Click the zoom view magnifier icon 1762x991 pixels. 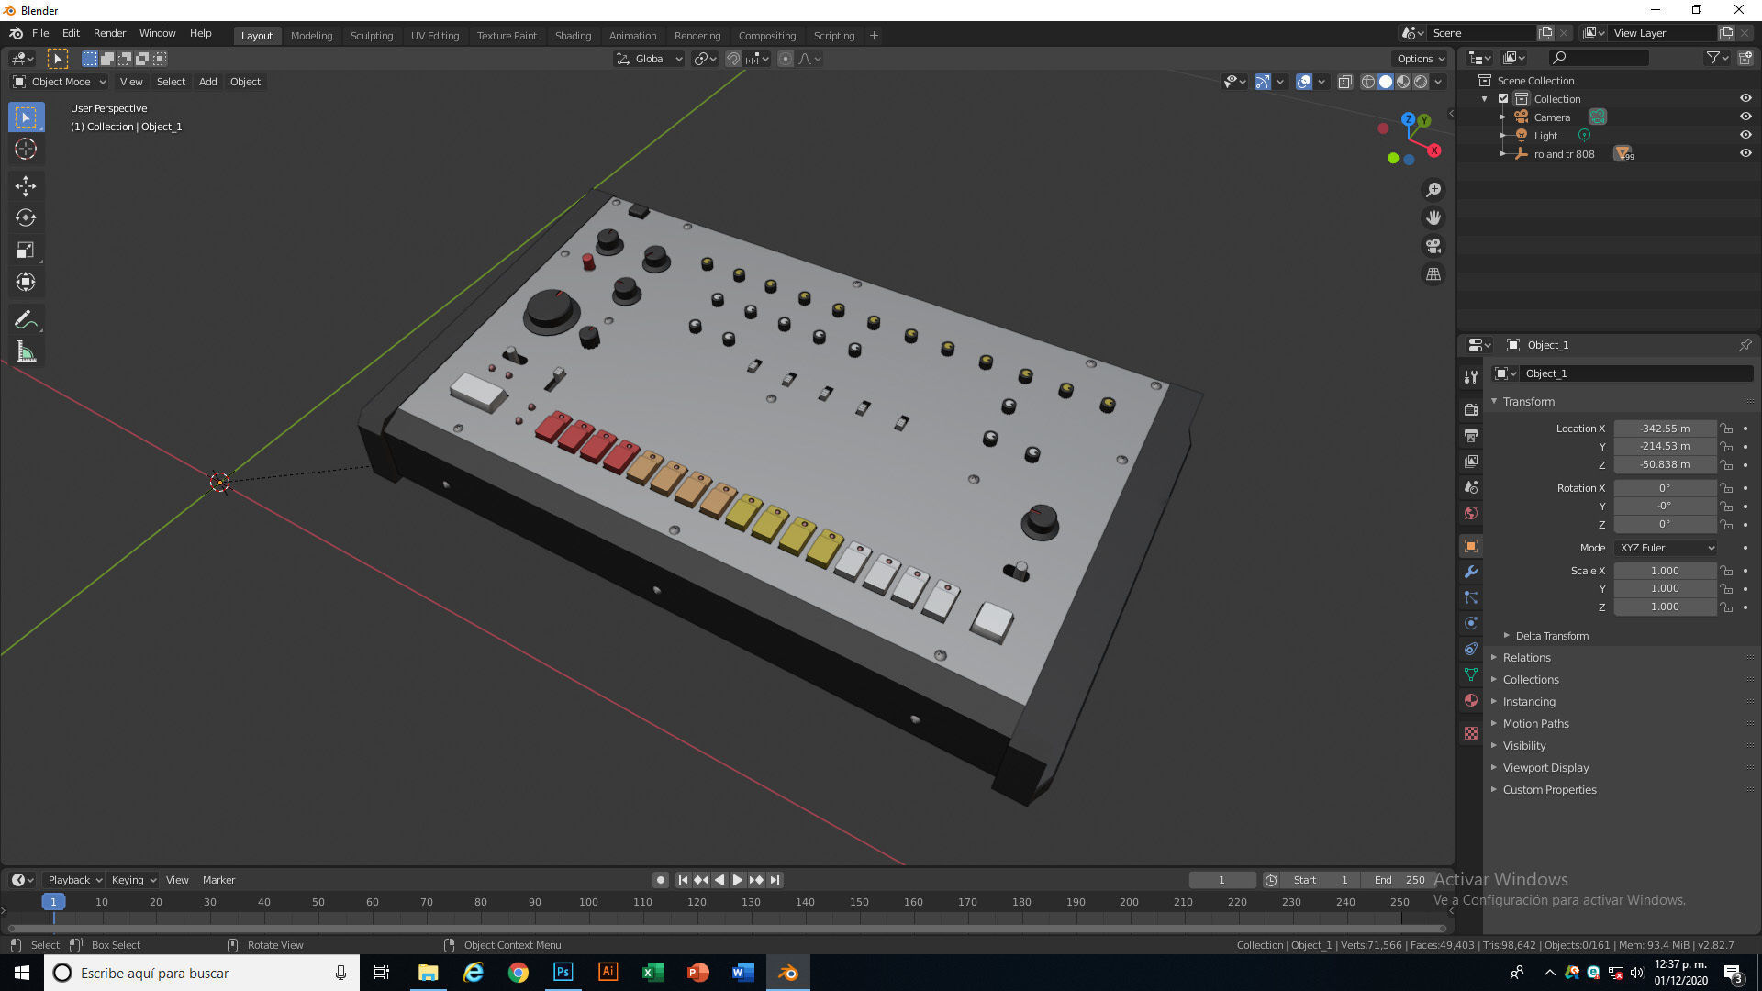(1433, 190)
